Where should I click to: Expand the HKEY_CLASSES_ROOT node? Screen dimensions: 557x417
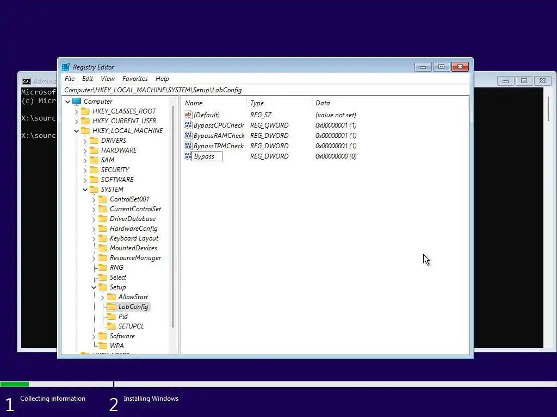click(76, 112)
